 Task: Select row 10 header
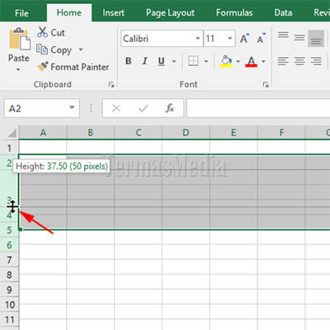coord(9,304)
